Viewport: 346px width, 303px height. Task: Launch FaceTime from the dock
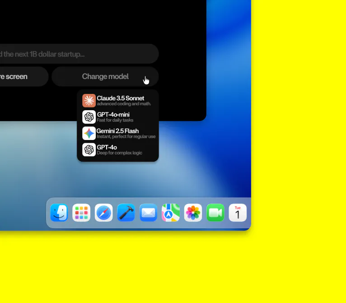[x=215, y=213]
